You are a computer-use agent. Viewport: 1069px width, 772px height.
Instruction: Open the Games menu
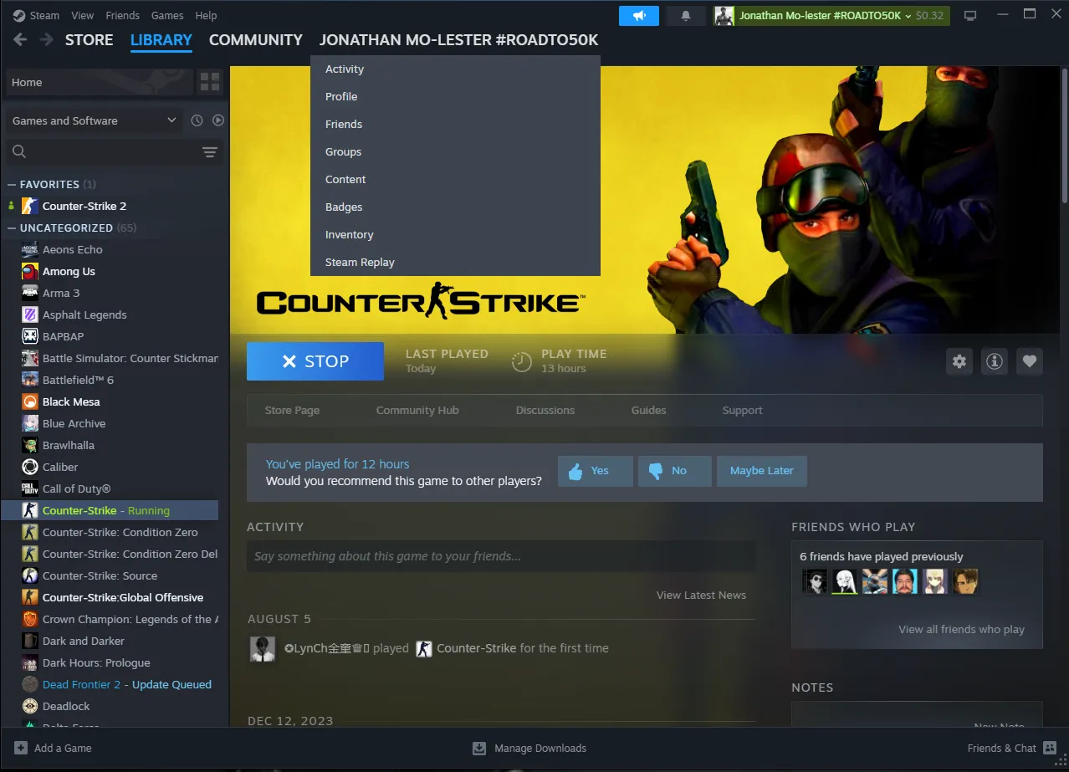click(x=167, y=15)
